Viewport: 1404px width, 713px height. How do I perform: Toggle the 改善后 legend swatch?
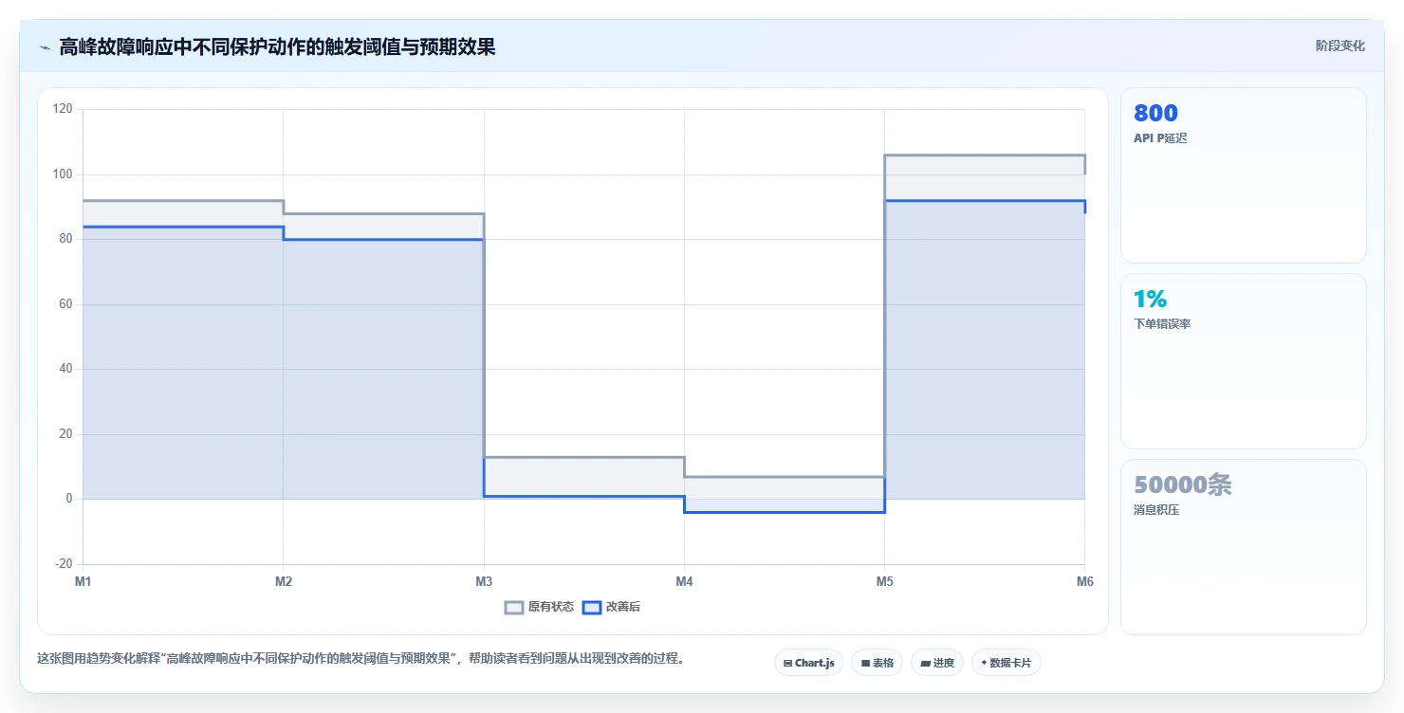(x=592, y=608)
